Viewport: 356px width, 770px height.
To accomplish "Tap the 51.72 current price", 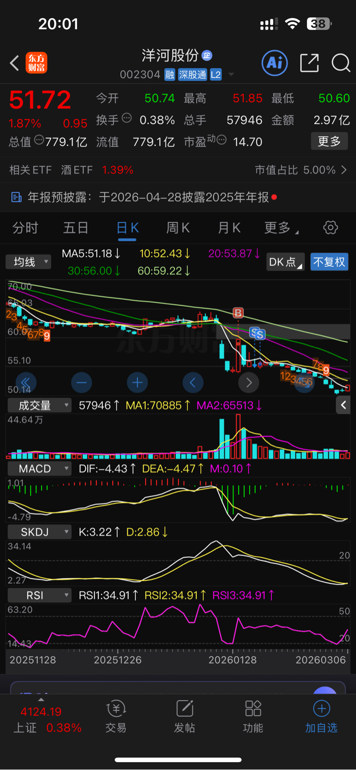I will [x=40, y=100].
